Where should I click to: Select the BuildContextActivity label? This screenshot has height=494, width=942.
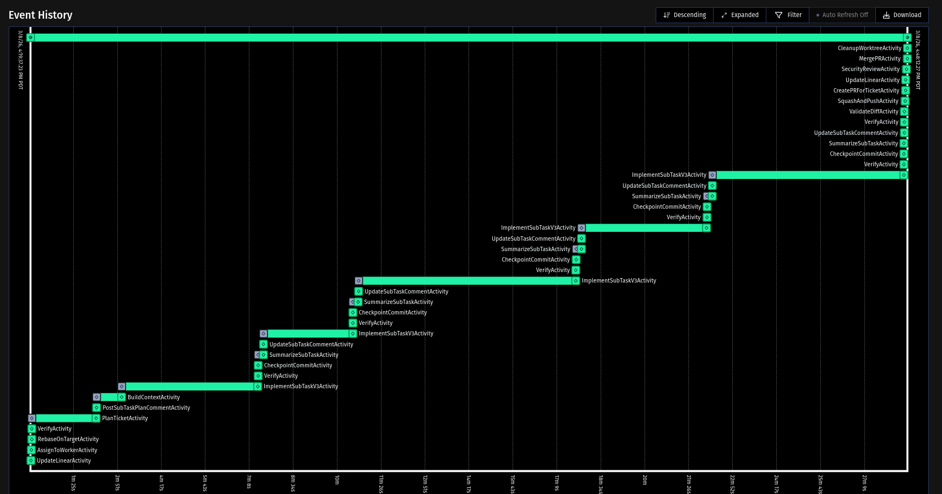pyautogui.click(x=154, y=398)
